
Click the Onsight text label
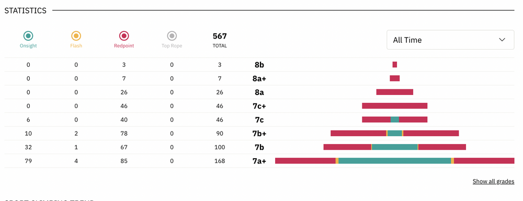(x=28, y=46)
